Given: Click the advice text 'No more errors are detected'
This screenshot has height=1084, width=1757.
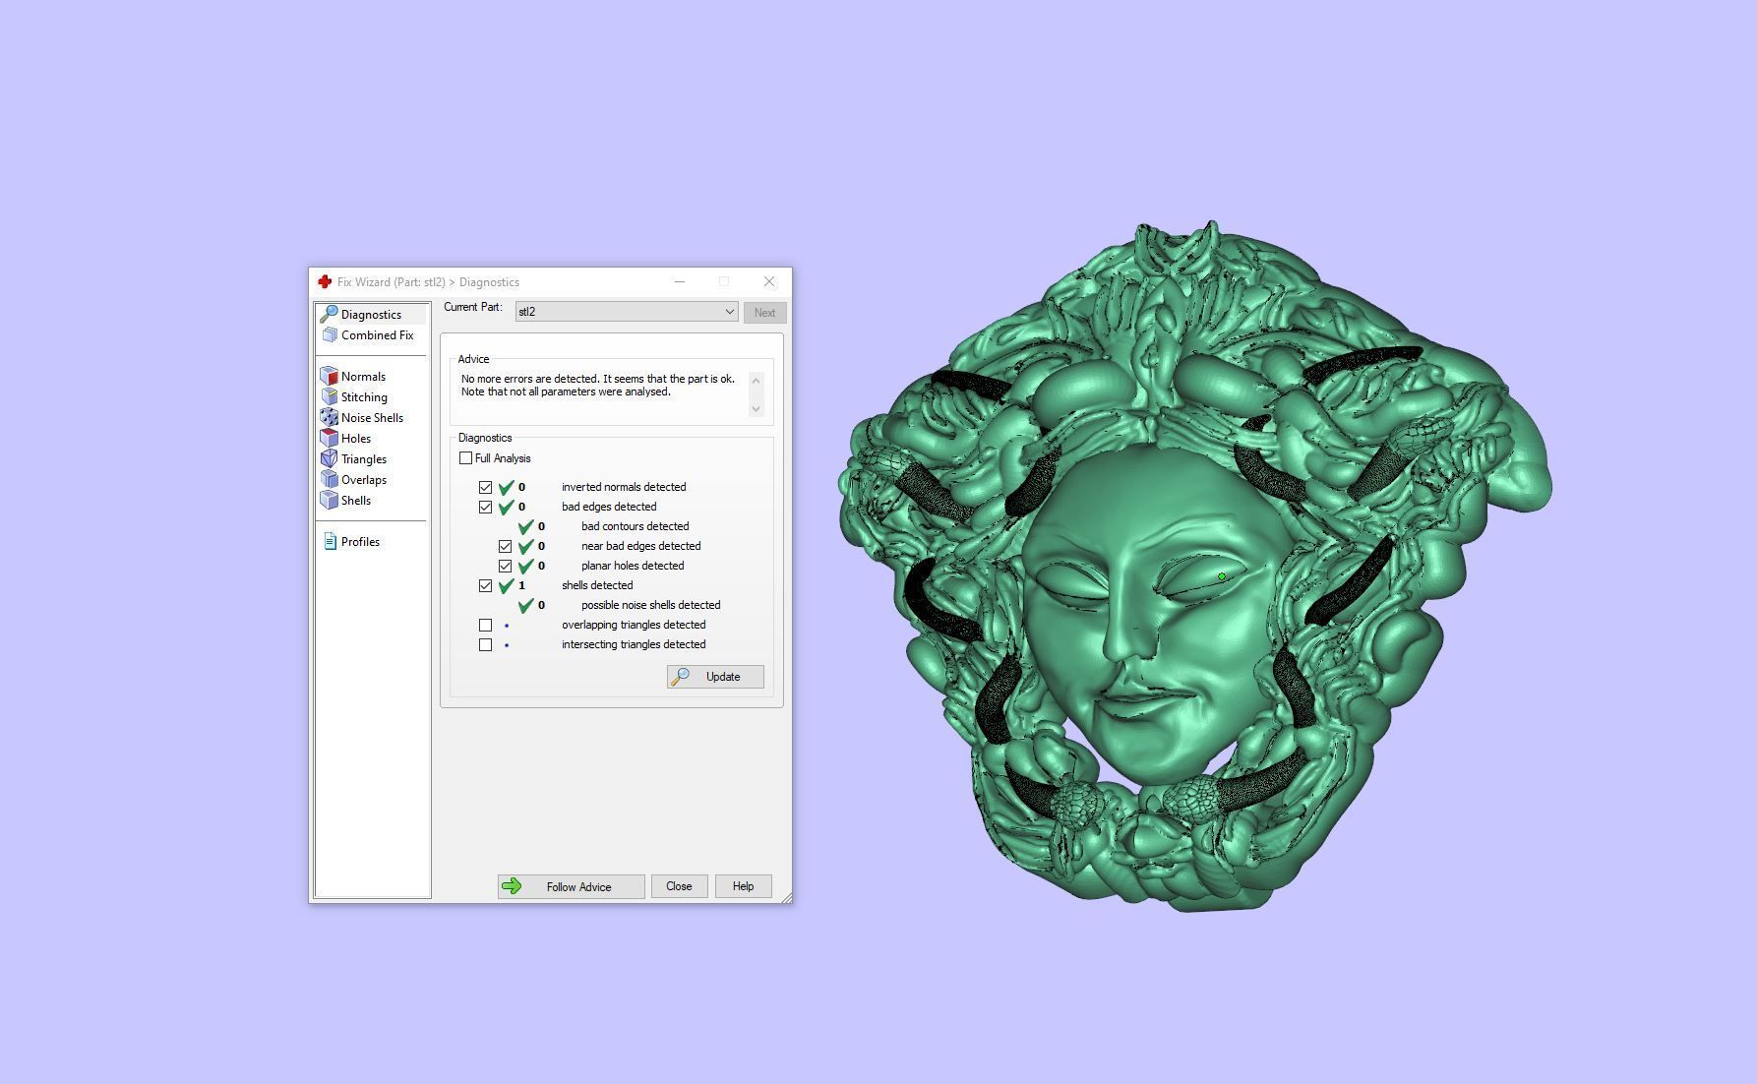Looking at the screenshot, I should click(x=529, y=379).
